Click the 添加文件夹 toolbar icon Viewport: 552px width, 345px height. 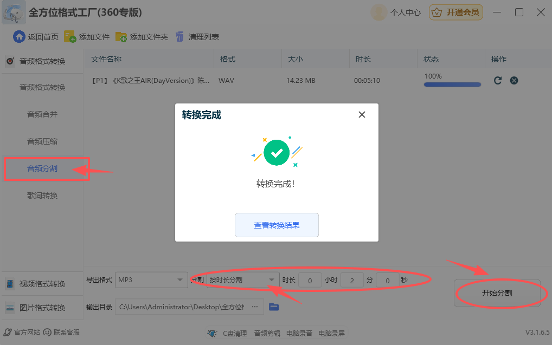click(120, 37)
